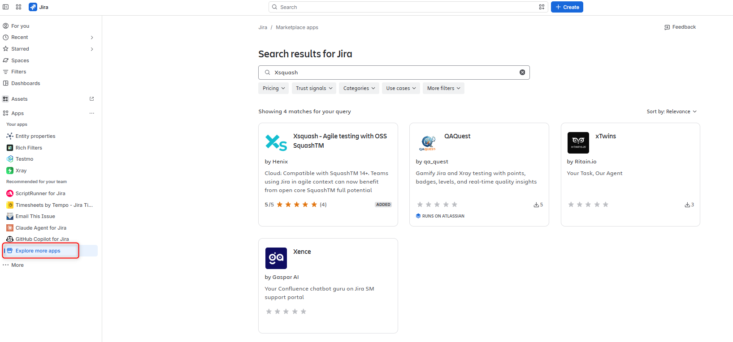The height and width of the screenshot is (342, 733).
Task: Click 'by qa_quest' vendor text
Action: [432, 162]
